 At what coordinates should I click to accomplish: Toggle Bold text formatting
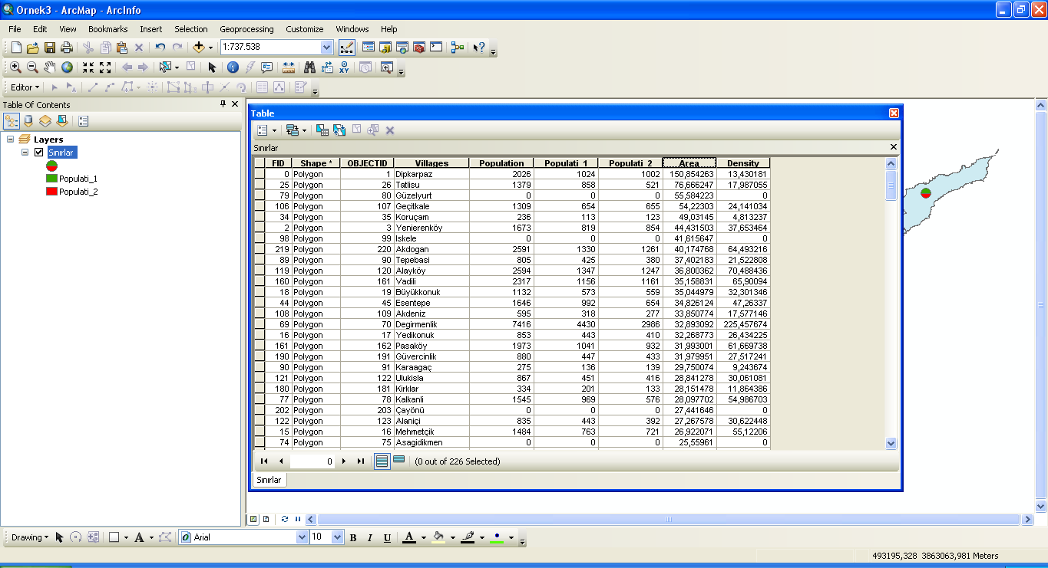click(353, 537)
